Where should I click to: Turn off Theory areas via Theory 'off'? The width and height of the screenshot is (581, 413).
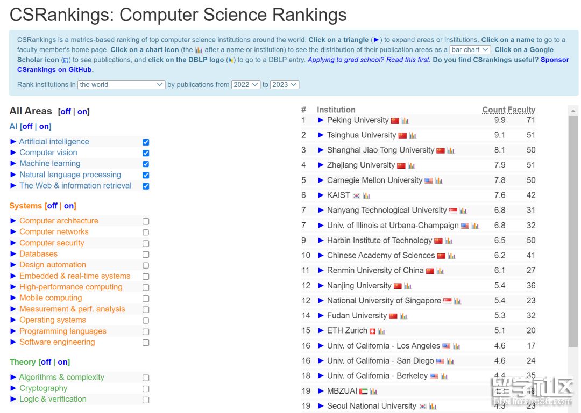point(46,362)
